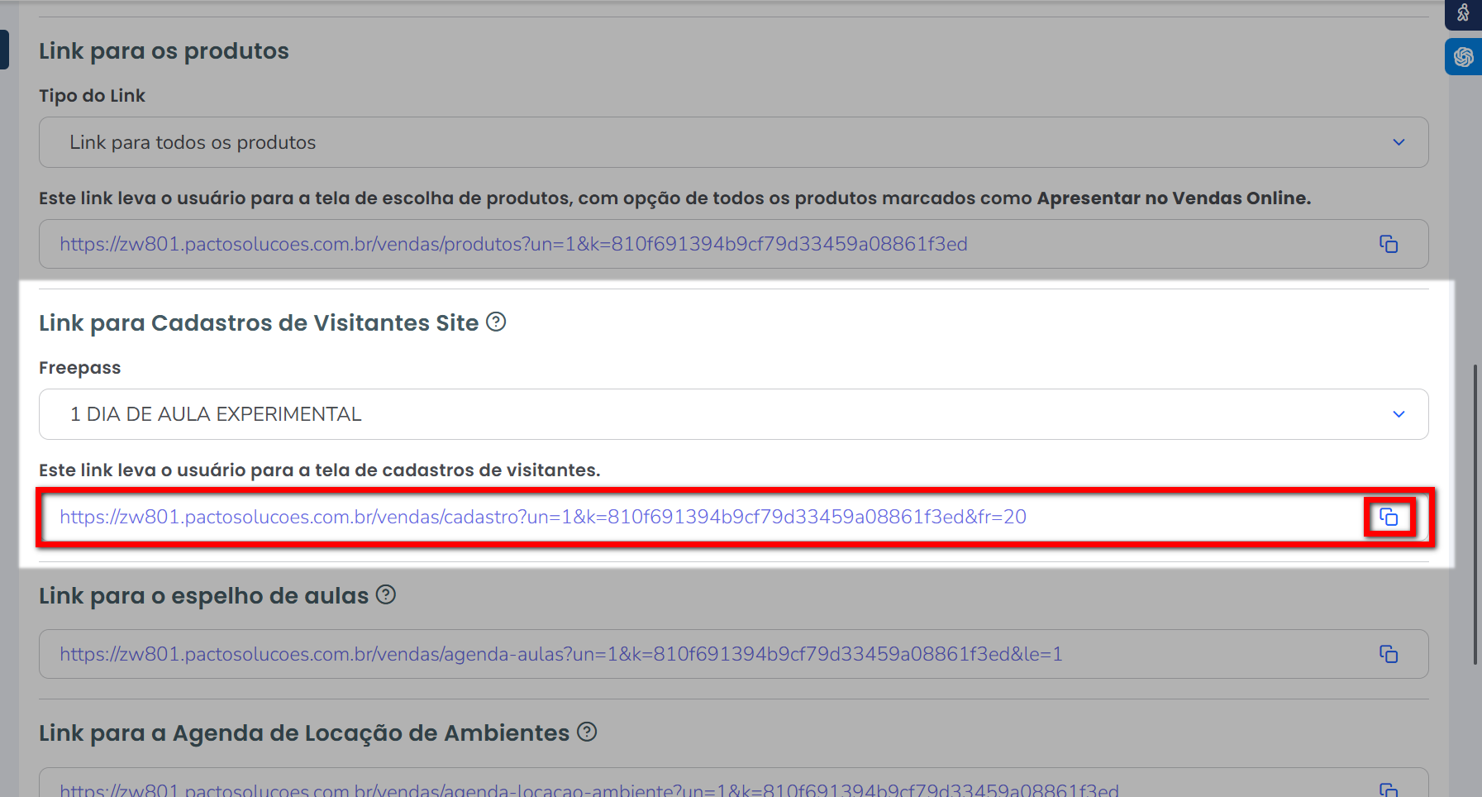Select the '1 DIA DE AULA EXPERIMENTAL' Freepass dropdown

(732, 414)
